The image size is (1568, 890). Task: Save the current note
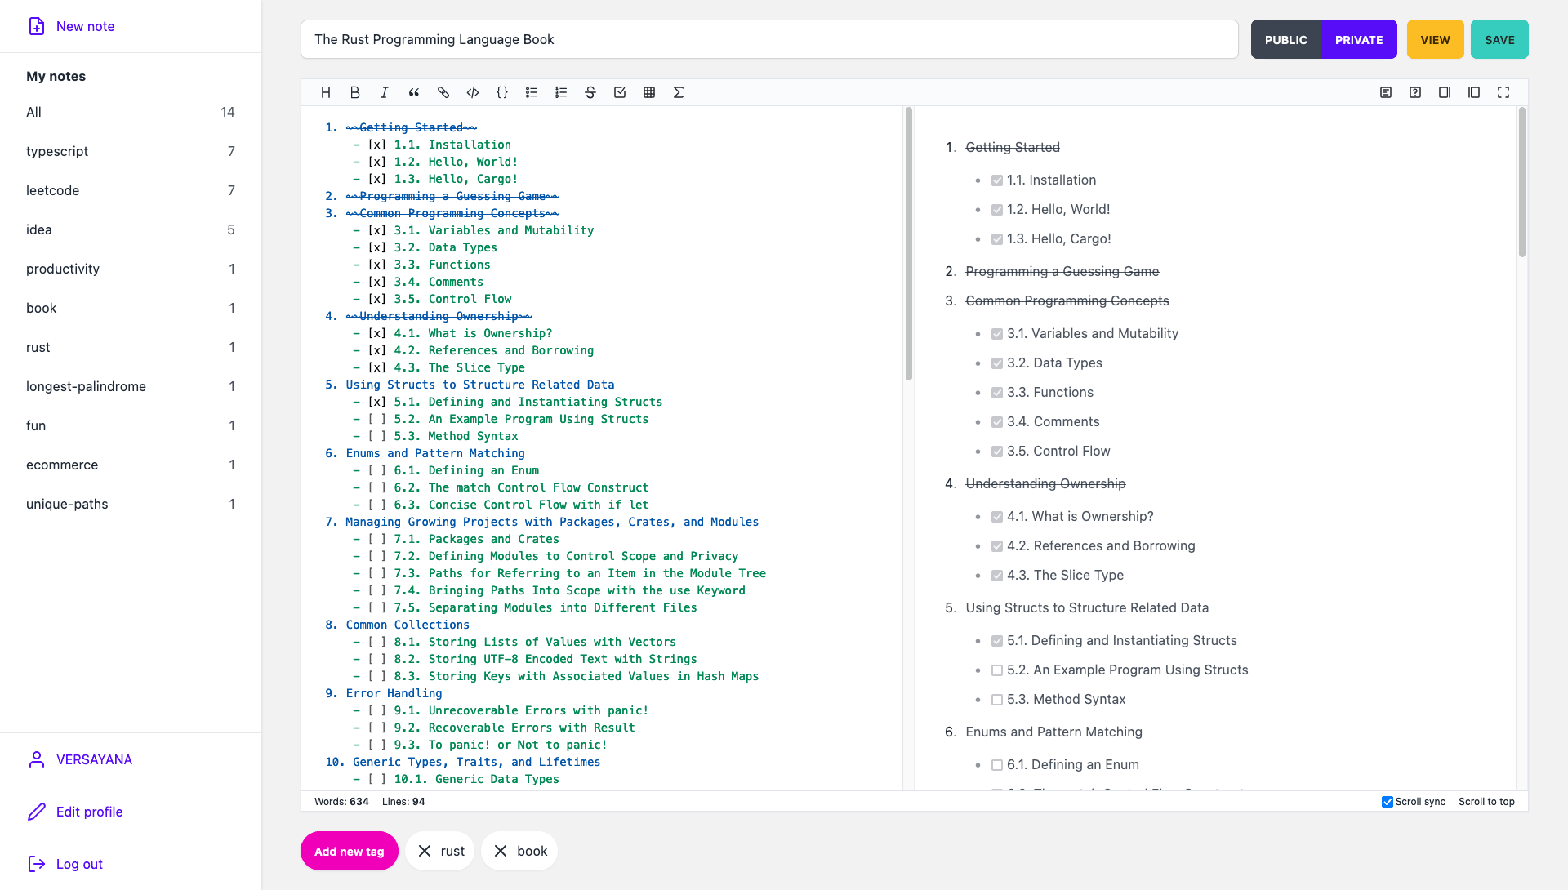click(1499, 38)
